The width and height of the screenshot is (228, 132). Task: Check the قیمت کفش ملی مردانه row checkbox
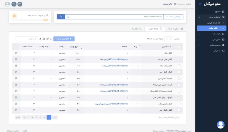pyautogui.click(x=179, y=85)
